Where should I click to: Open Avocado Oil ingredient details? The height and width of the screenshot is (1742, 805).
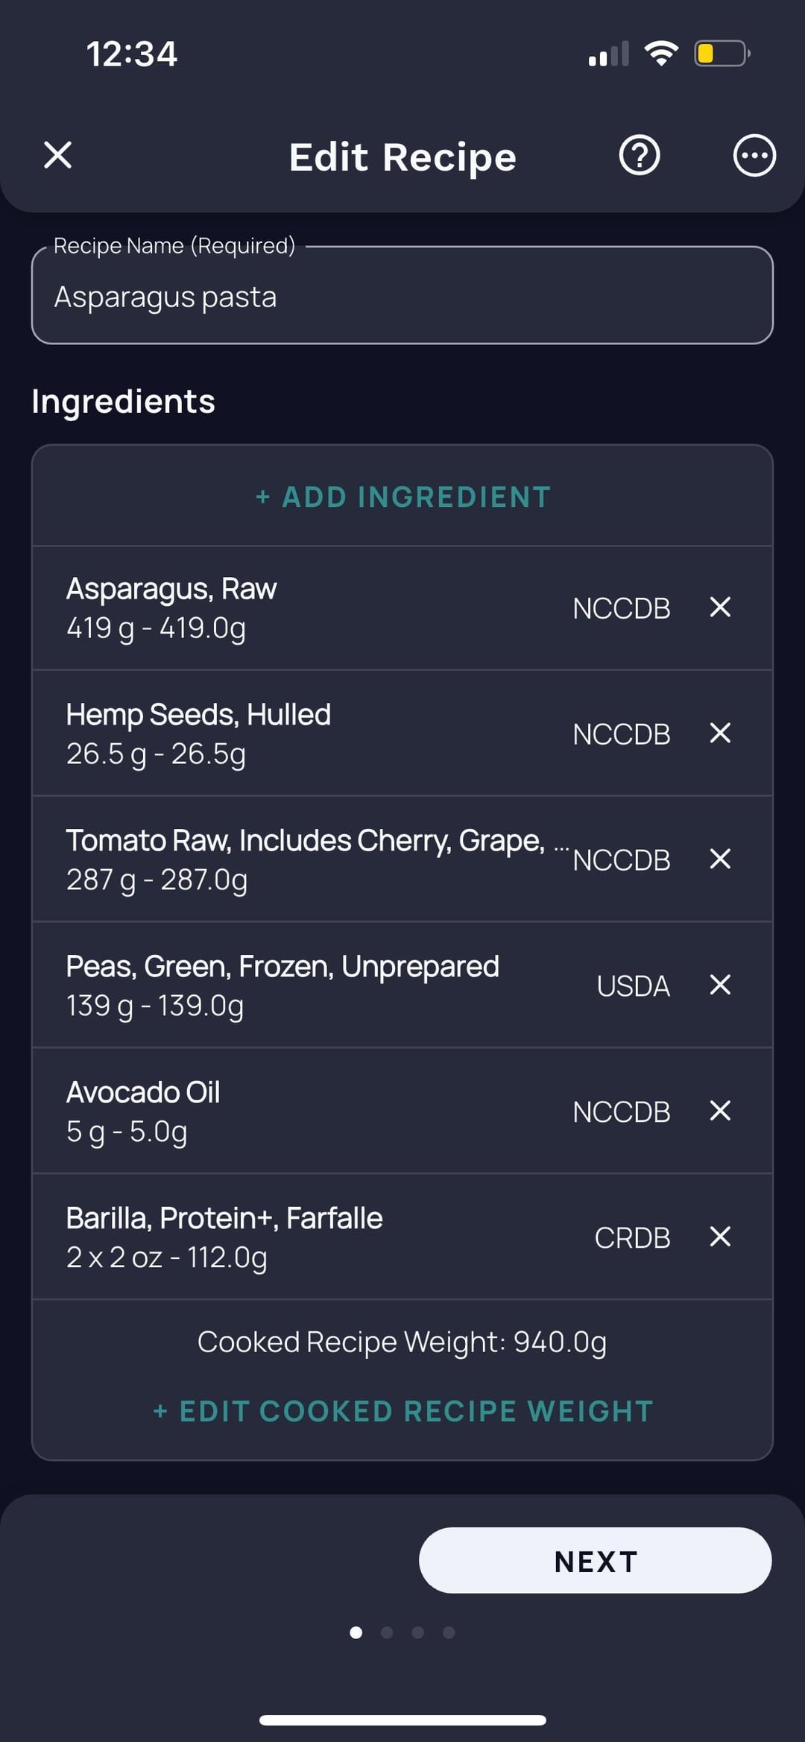[298, 1111]
